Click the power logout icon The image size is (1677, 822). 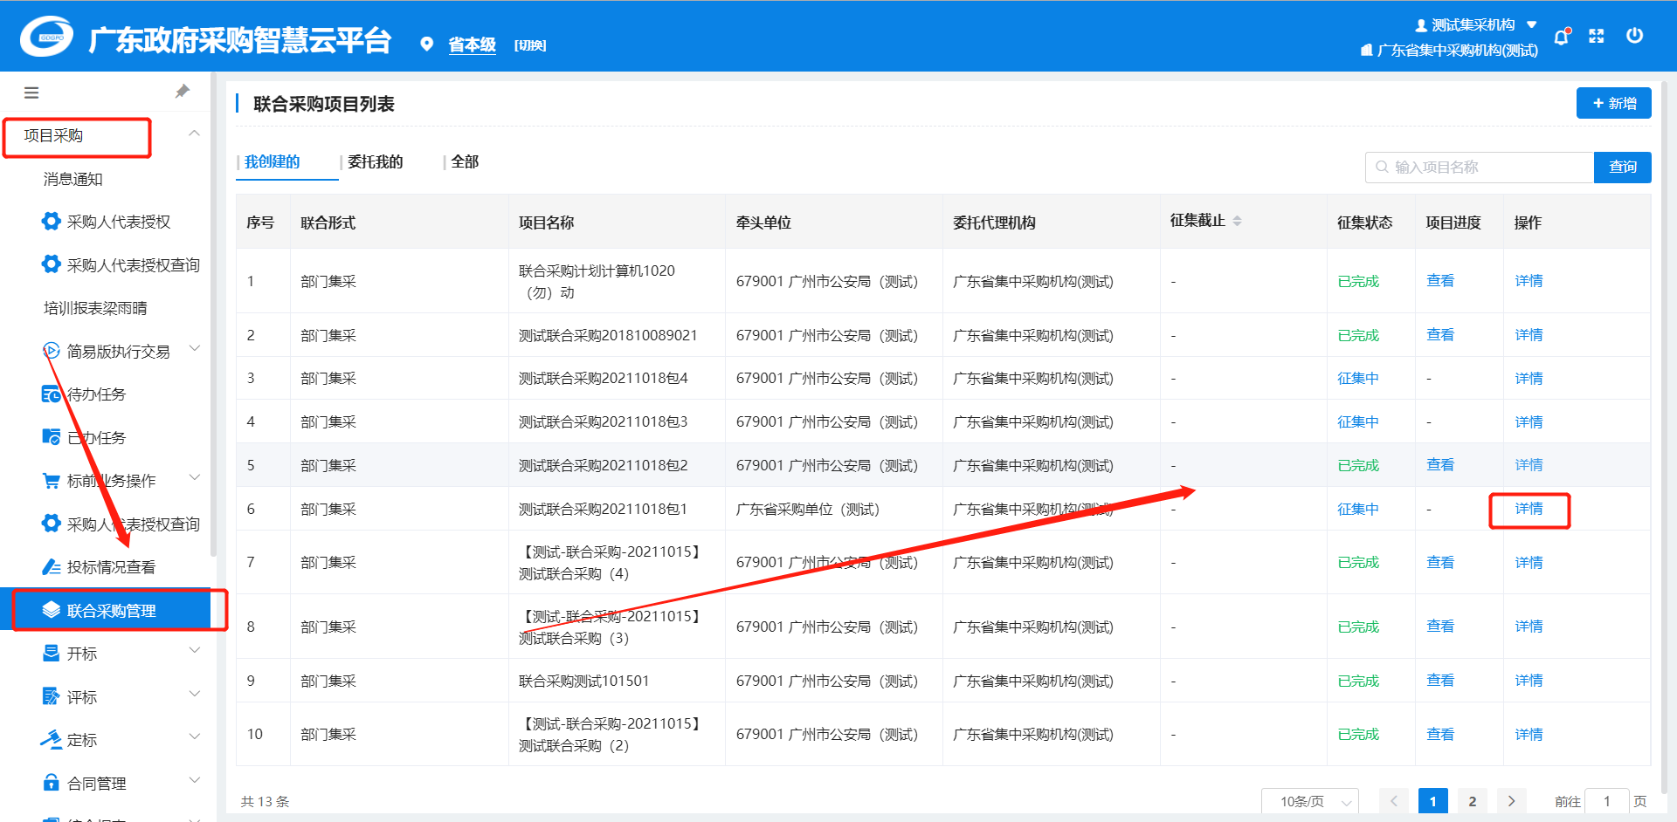pyautogui.click(x=1634, y=36)
